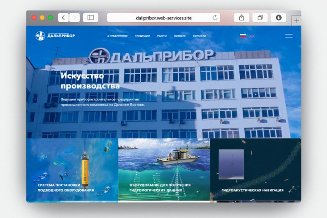Toggle the Safari sidebar button

(x=90, y=18)
